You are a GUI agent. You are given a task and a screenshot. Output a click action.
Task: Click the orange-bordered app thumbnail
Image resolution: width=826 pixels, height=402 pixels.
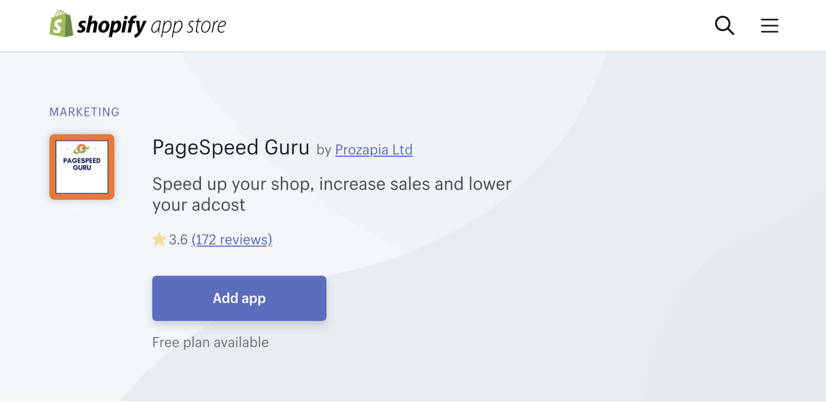82,166
